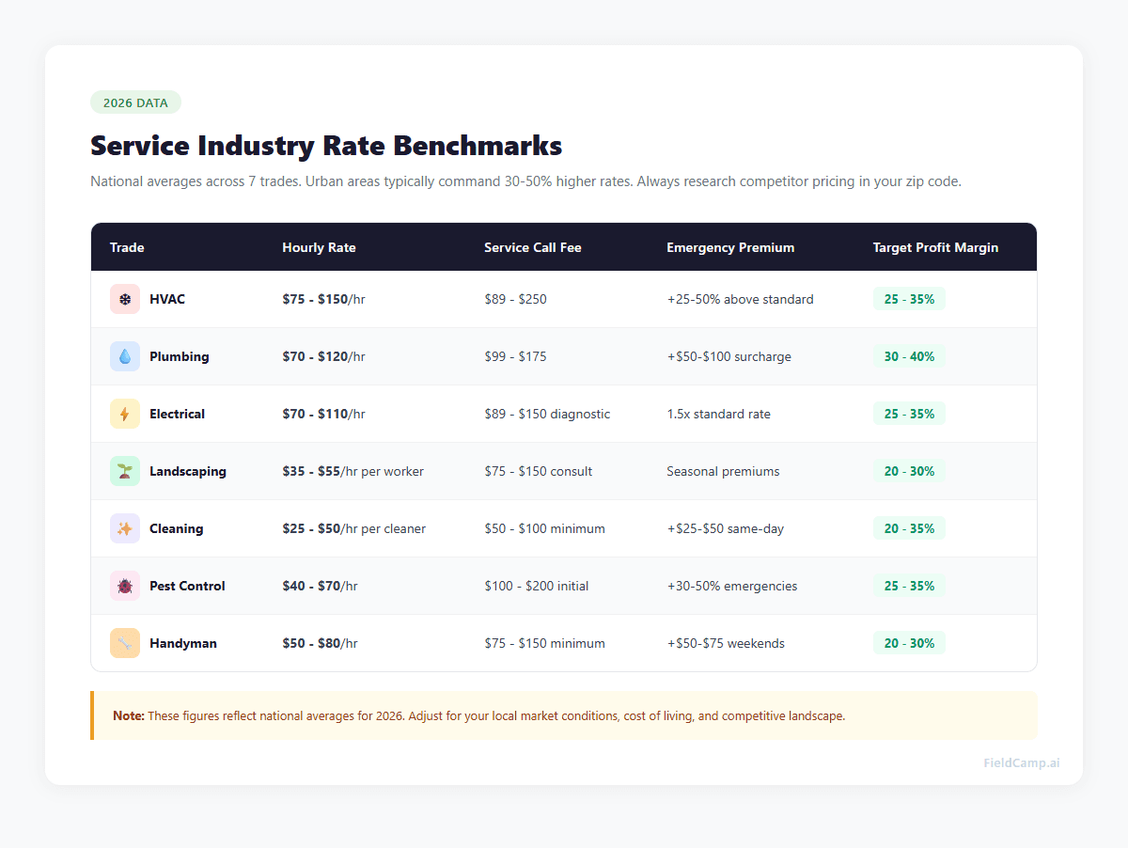Select the Service Call Fee header
The image size is (1128, 848).
click(x=532, y=246)
